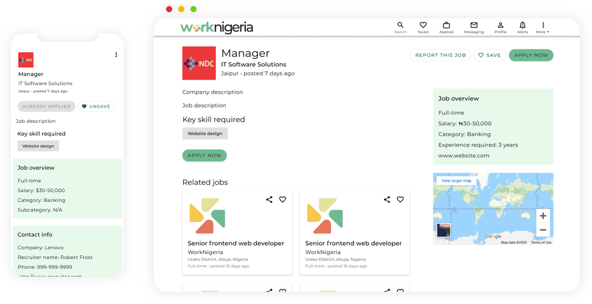Screen dimensions: 592x304
Task: Zoom out on the map with minus
Action: [x=543, y=230]
